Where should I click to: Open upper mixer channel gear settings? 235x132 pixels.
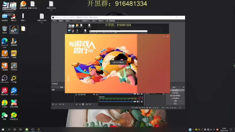(142, 94)
